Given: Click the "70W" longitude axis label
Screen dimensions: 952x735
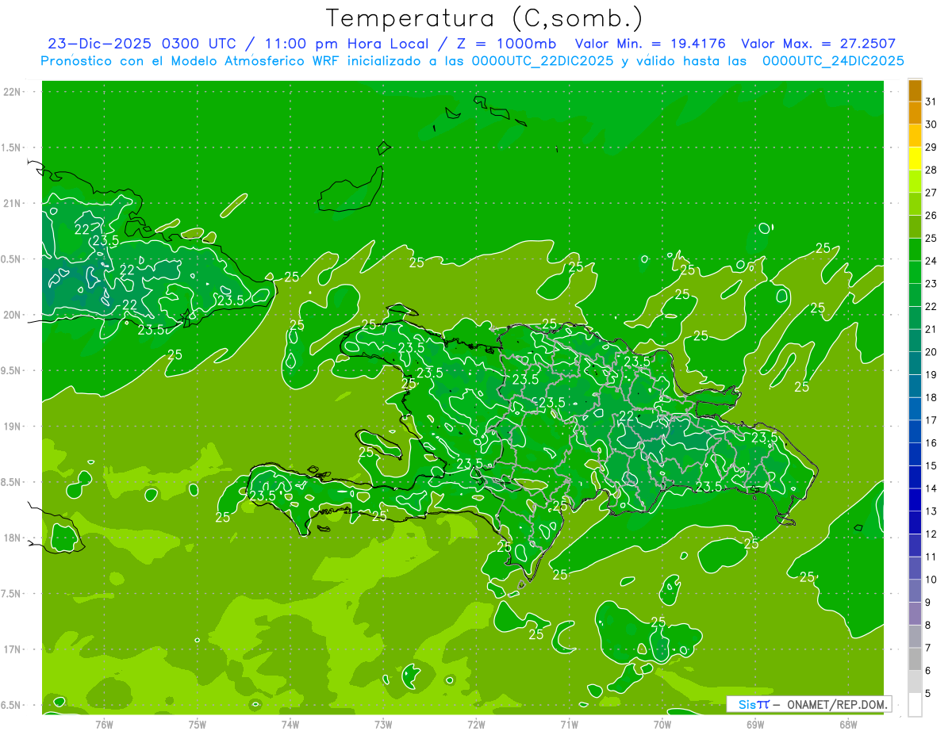Looking at the screenshot, I should [662, 725].
